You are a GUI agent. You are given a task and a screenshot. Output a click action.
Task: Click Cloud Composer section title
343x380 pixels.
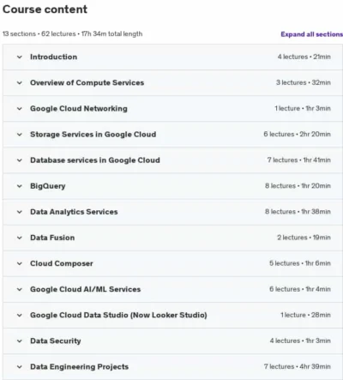coord(62,263)
